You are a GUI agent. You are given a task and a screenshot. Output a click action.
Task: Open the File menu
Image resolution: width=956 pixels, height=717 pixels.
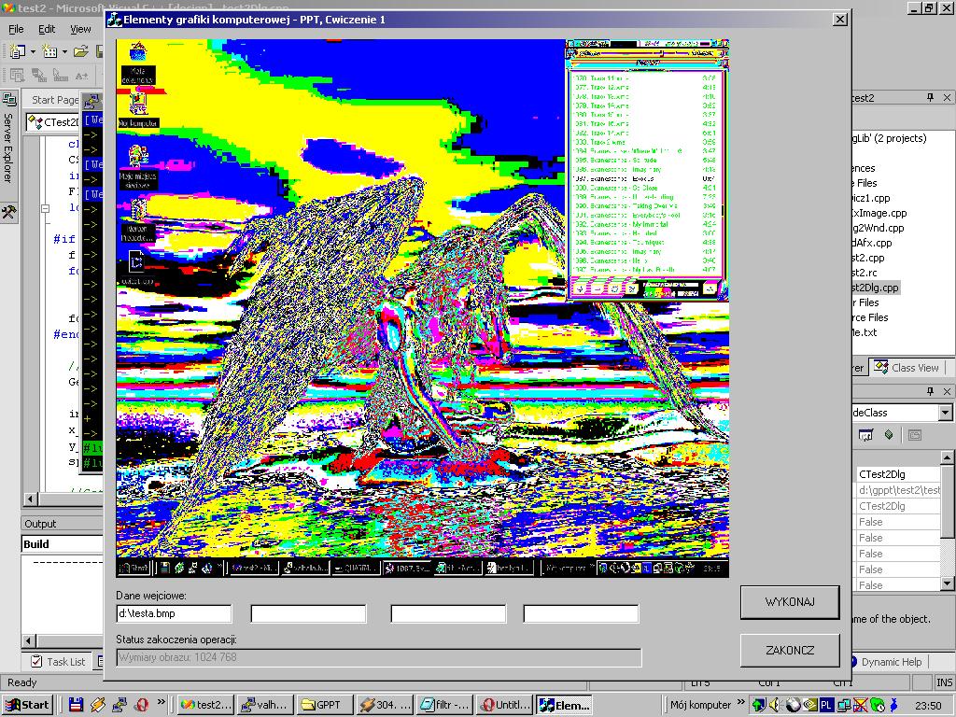coord(17,29)
